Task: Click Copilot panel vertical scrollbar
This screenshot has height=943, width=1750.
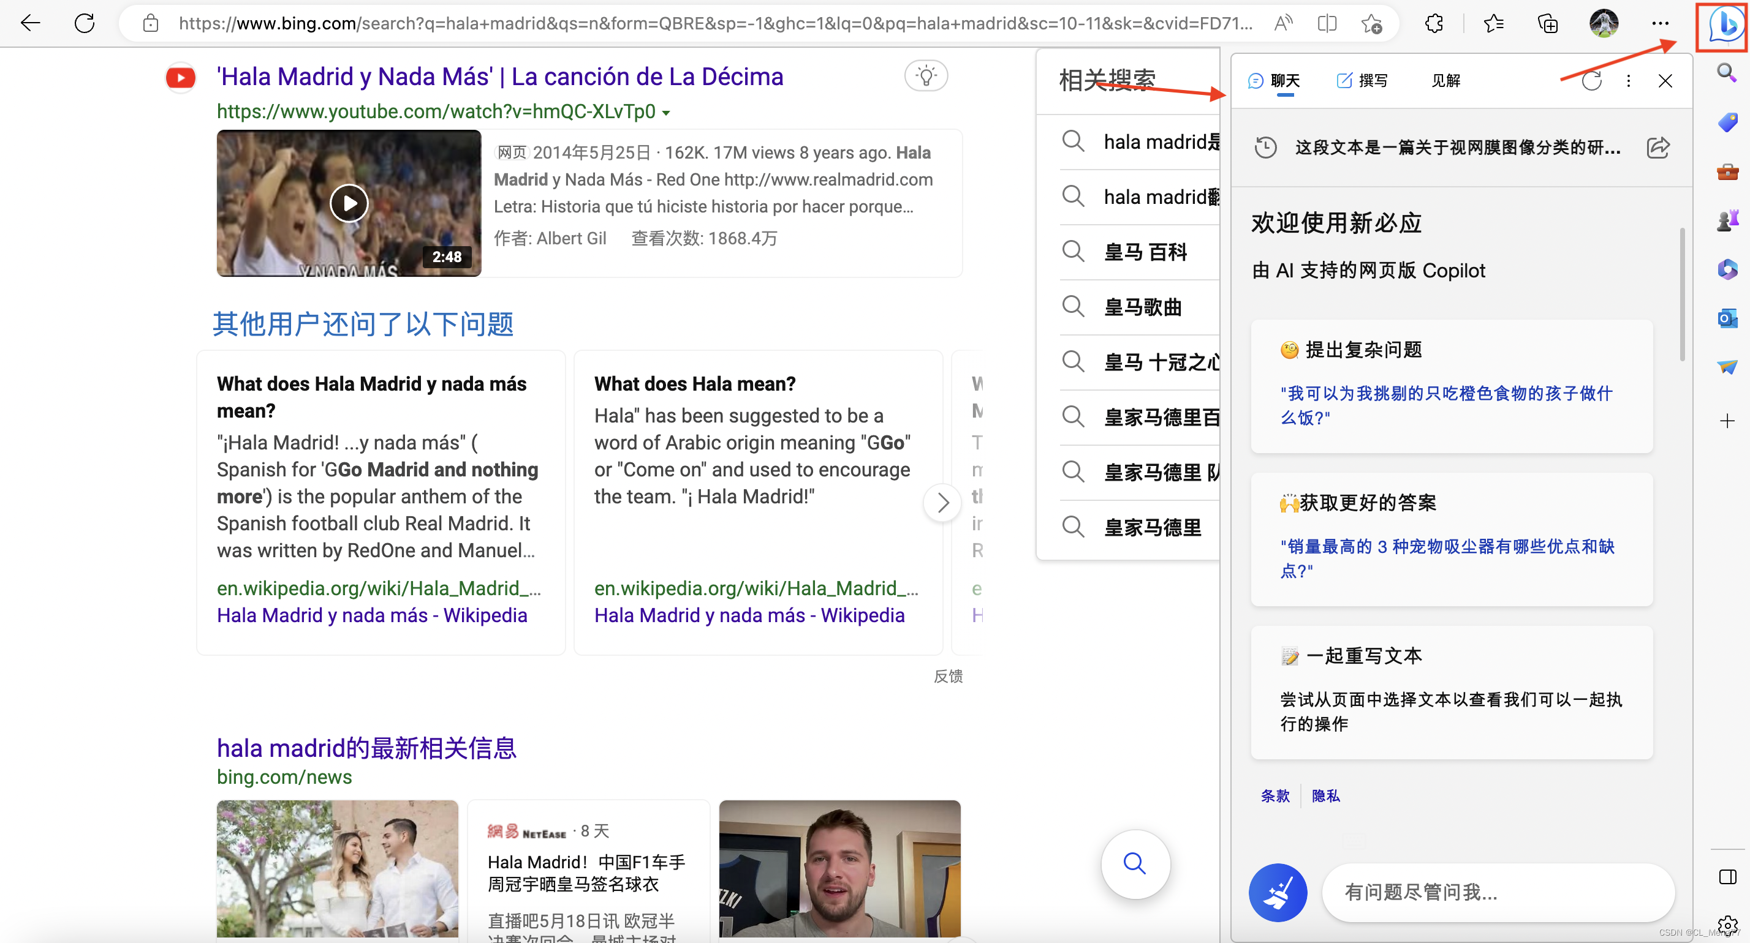Action: 1682,295
